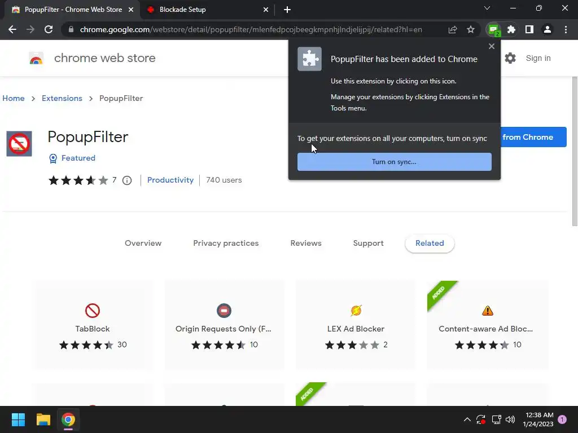Open the volume speaker tray icon
Viewport: 578px width, 433px height.
pos(510,419)
